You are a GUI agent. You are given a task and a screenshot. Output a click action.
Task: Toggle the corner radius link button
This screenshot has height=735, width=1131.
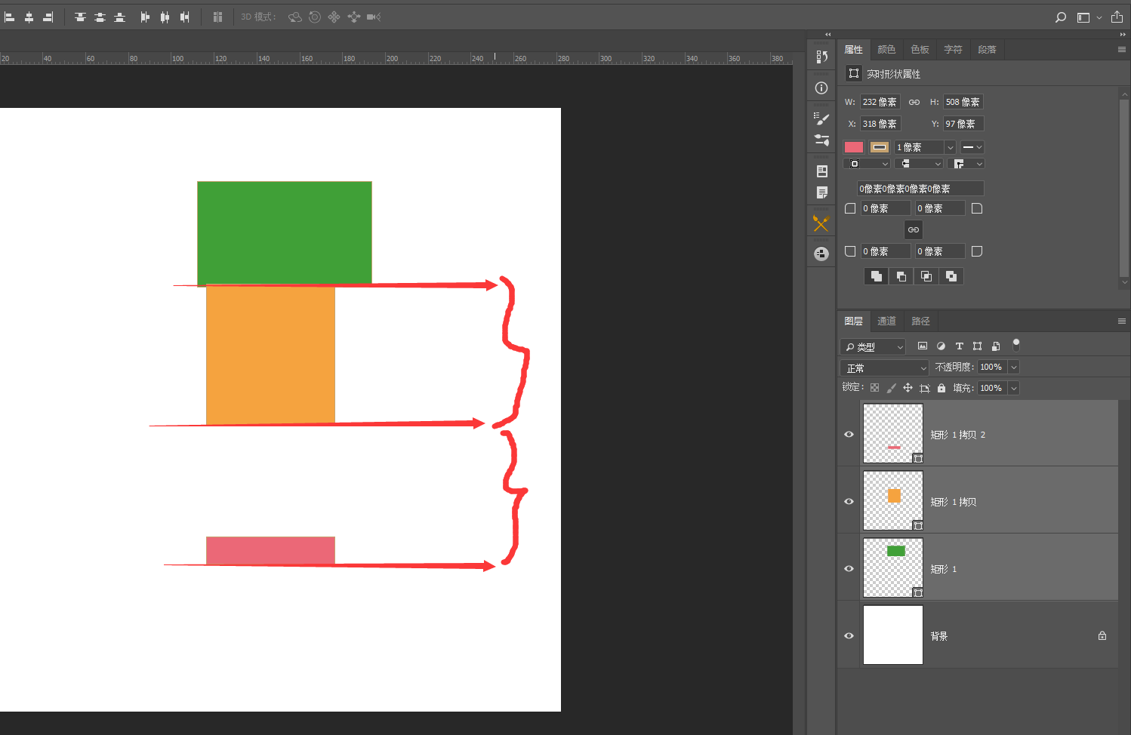914,229
